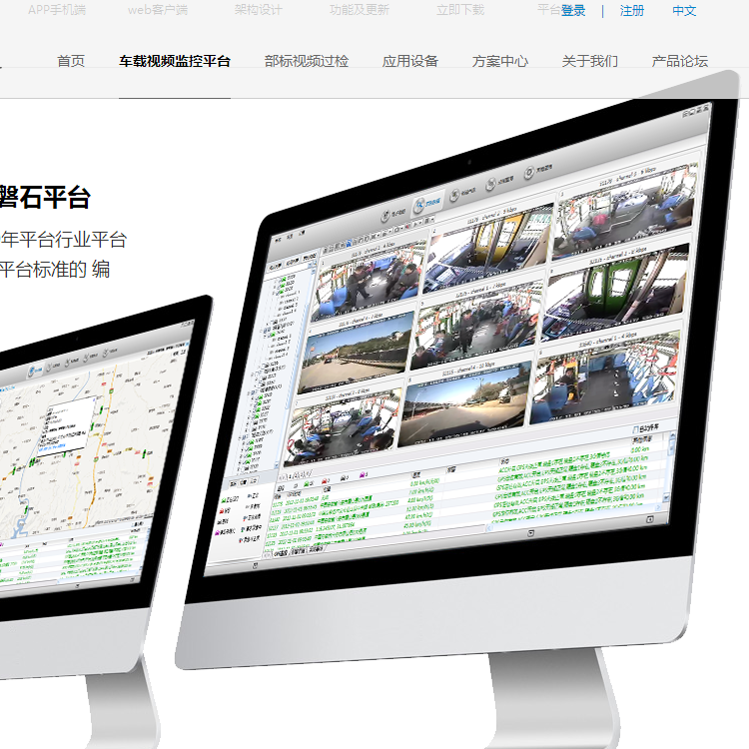Open the 架构设计 top link

[259, 10]
